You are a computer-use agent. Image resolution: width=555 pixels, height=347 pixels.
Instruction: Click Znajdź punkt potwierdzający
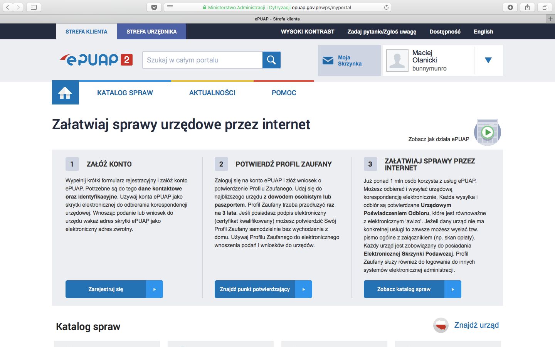(x=255, y=289)
